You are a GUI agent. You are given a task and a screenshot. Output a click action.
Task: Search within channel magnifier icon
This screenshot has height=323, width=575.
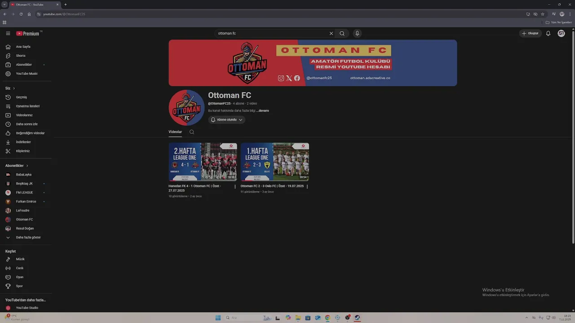pos(192,132)
